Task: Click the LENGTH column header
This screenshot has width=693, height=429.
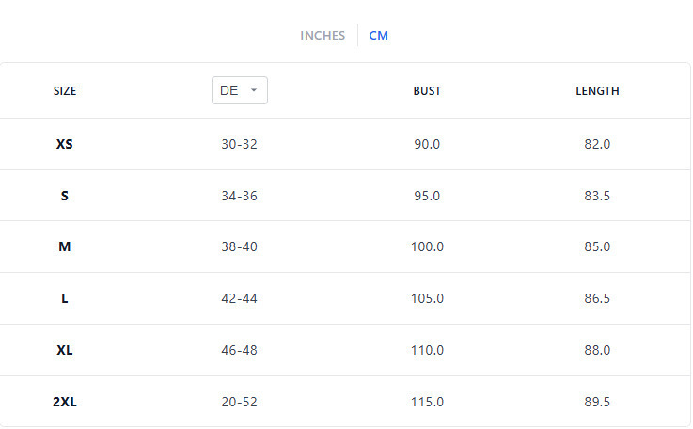Action: (x=597, y=91)
